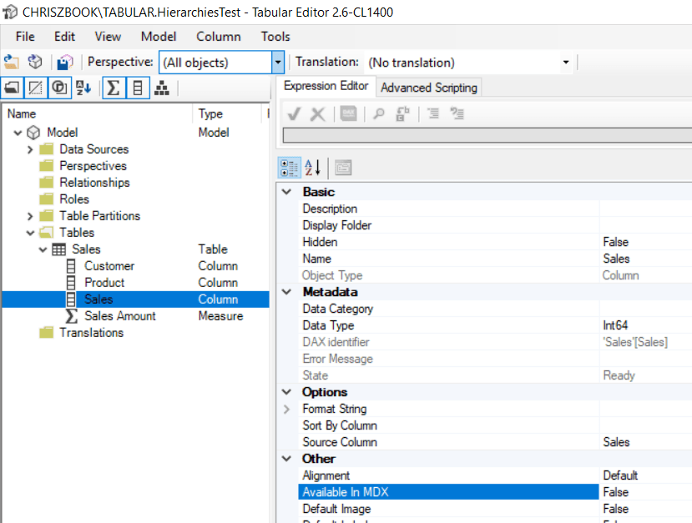Toggle show hierarchies pyramid button
692x523 pixels.
162,88
